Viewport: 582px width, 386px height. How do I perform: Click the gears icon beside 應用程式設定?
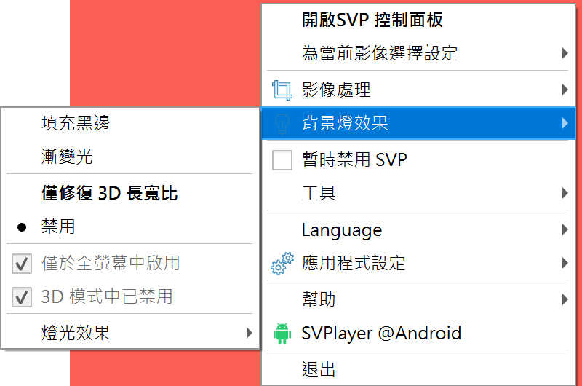[x=282, y=264]
